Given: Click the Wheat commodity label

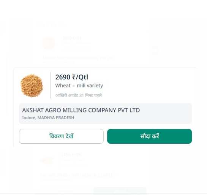Looking at the screenshot, I should [63, 86].
